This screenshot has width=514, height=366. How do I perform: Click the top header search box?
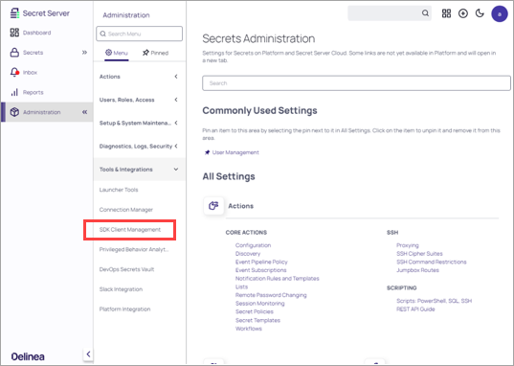(x=390, y=13)
